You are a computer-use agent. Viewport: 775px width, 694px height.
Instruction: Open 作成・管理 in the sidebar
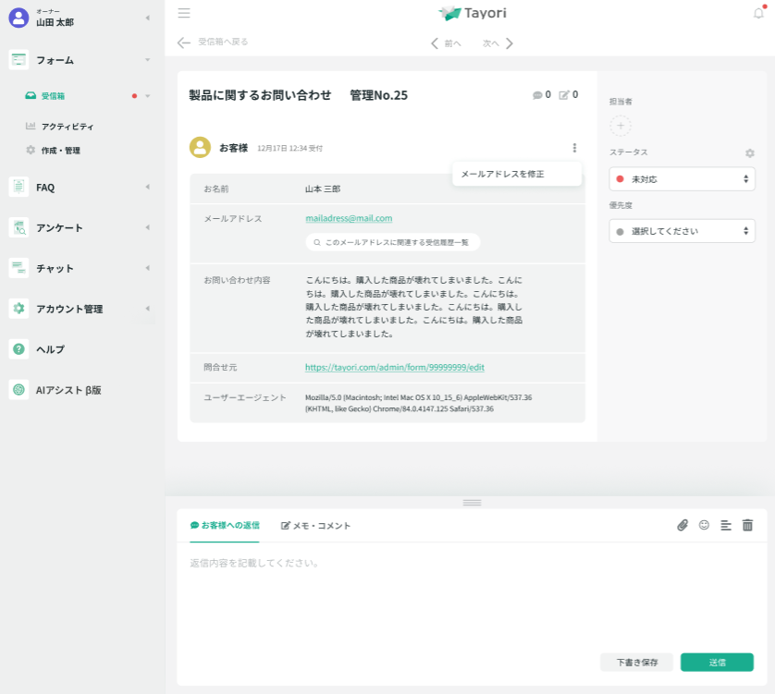[x=60, y=150]
